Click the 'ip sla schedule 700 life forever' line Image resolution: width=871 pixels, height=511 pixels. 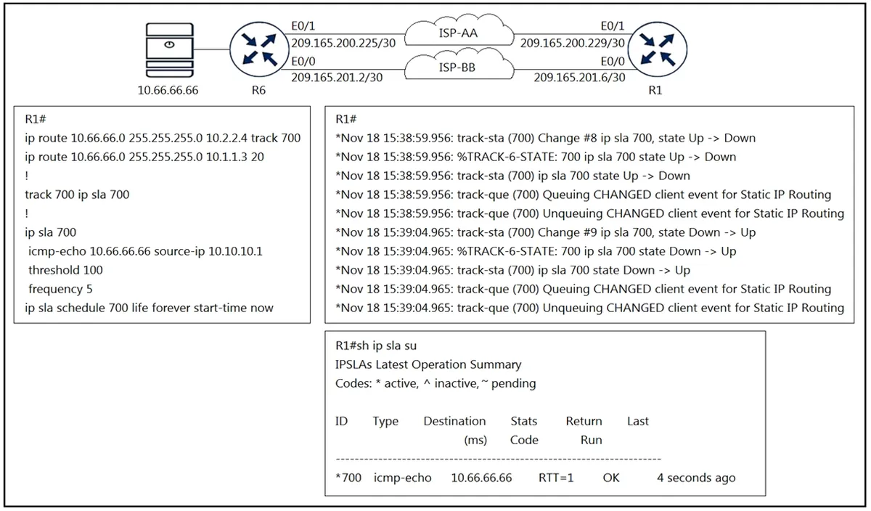(149, 308)
